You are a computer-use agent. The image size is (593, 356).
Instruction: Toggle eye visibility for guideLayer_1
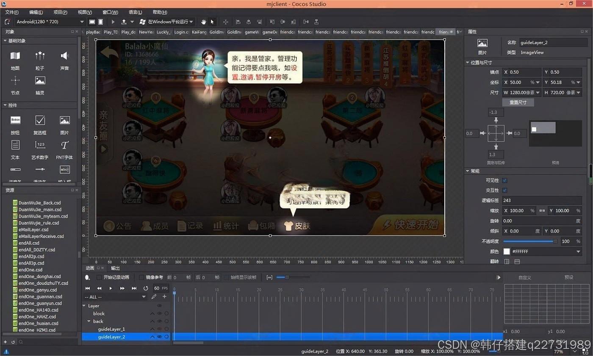(160, 329)
